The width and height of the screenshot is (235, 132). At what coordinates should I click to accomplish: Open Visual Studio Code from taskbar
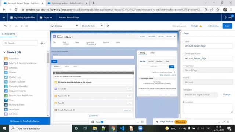[122, 128]
